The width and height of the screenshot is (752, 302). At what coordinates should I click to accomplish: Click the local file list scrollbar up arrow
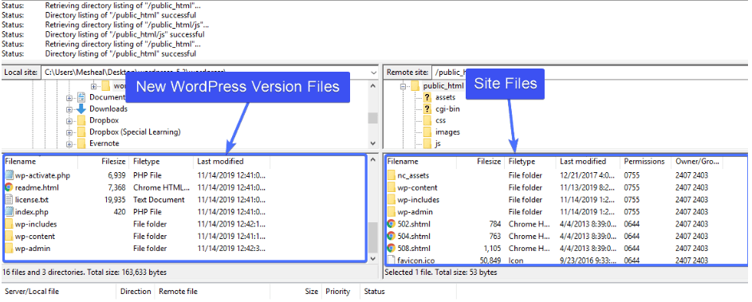tap(372, 160)
